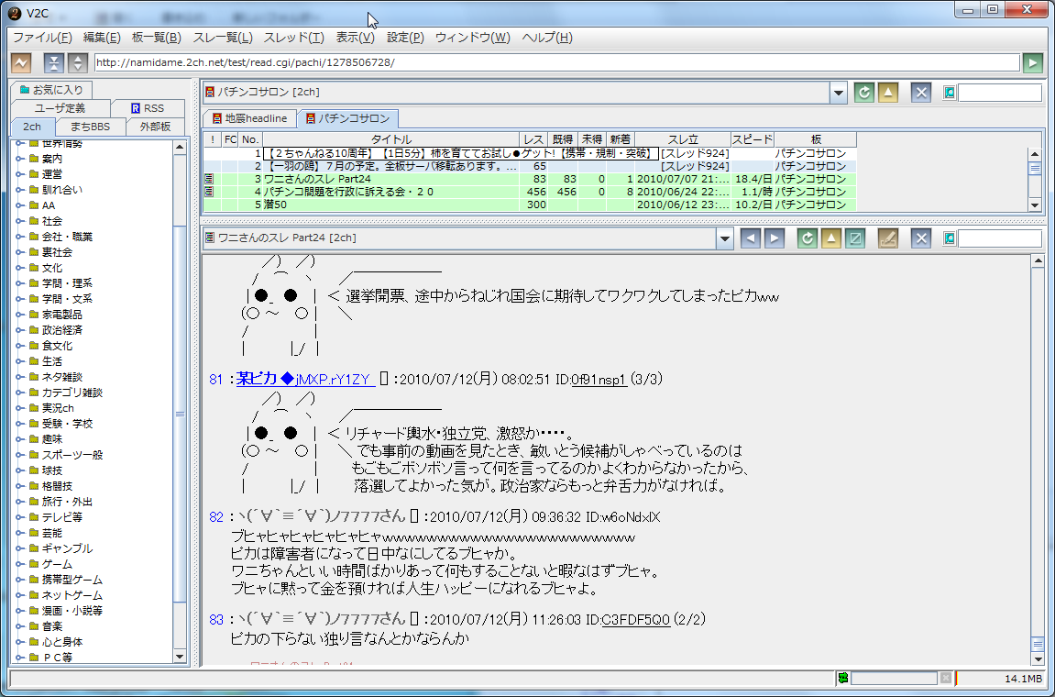Go to previous thread with left arrow
This screenshot has width=1055, height=697.
click(x=751, y=238)
